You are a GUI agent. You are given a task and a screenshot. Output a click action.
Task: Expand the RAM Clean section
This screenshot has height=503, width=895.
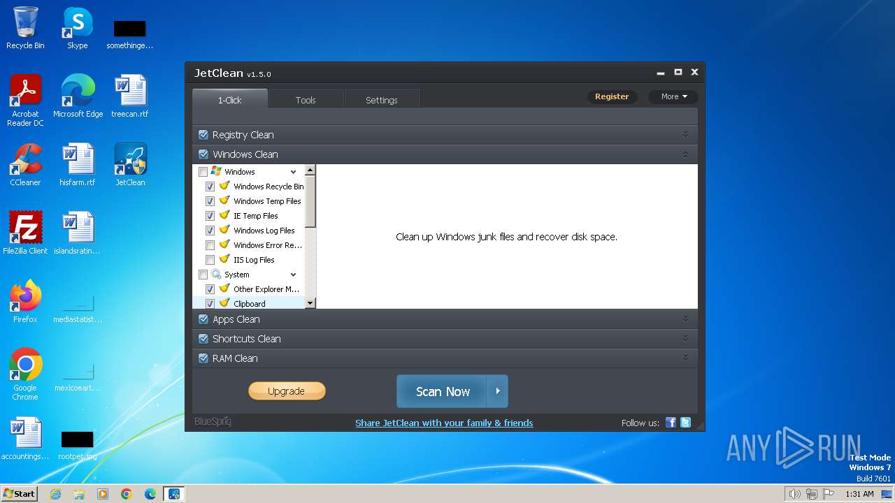click(685, 358)
